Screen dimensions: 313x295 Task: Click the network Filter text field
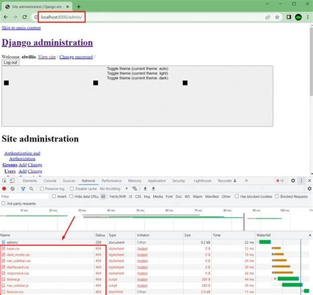point(24,196)
